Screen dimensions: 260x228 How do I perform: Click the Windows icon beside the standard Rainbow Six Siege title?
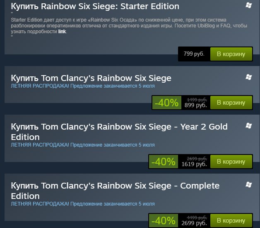(x=248, y=77)
